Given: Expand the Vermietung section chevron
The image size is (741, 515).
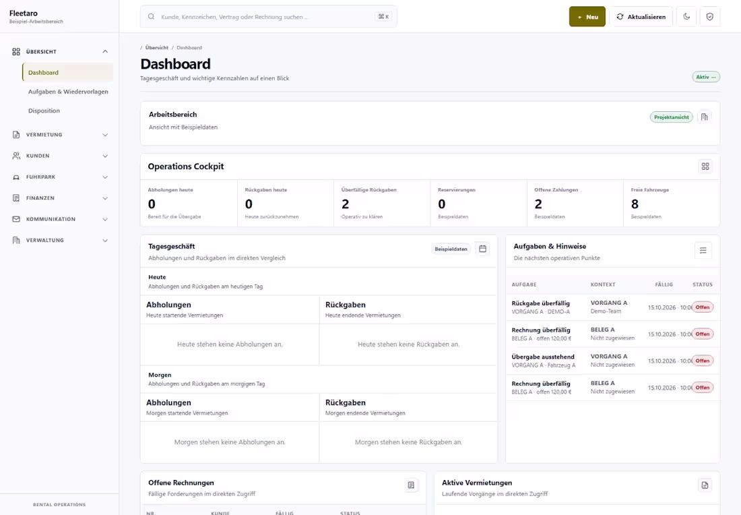Looking at the screenshot, I should [x=105, y=135].
